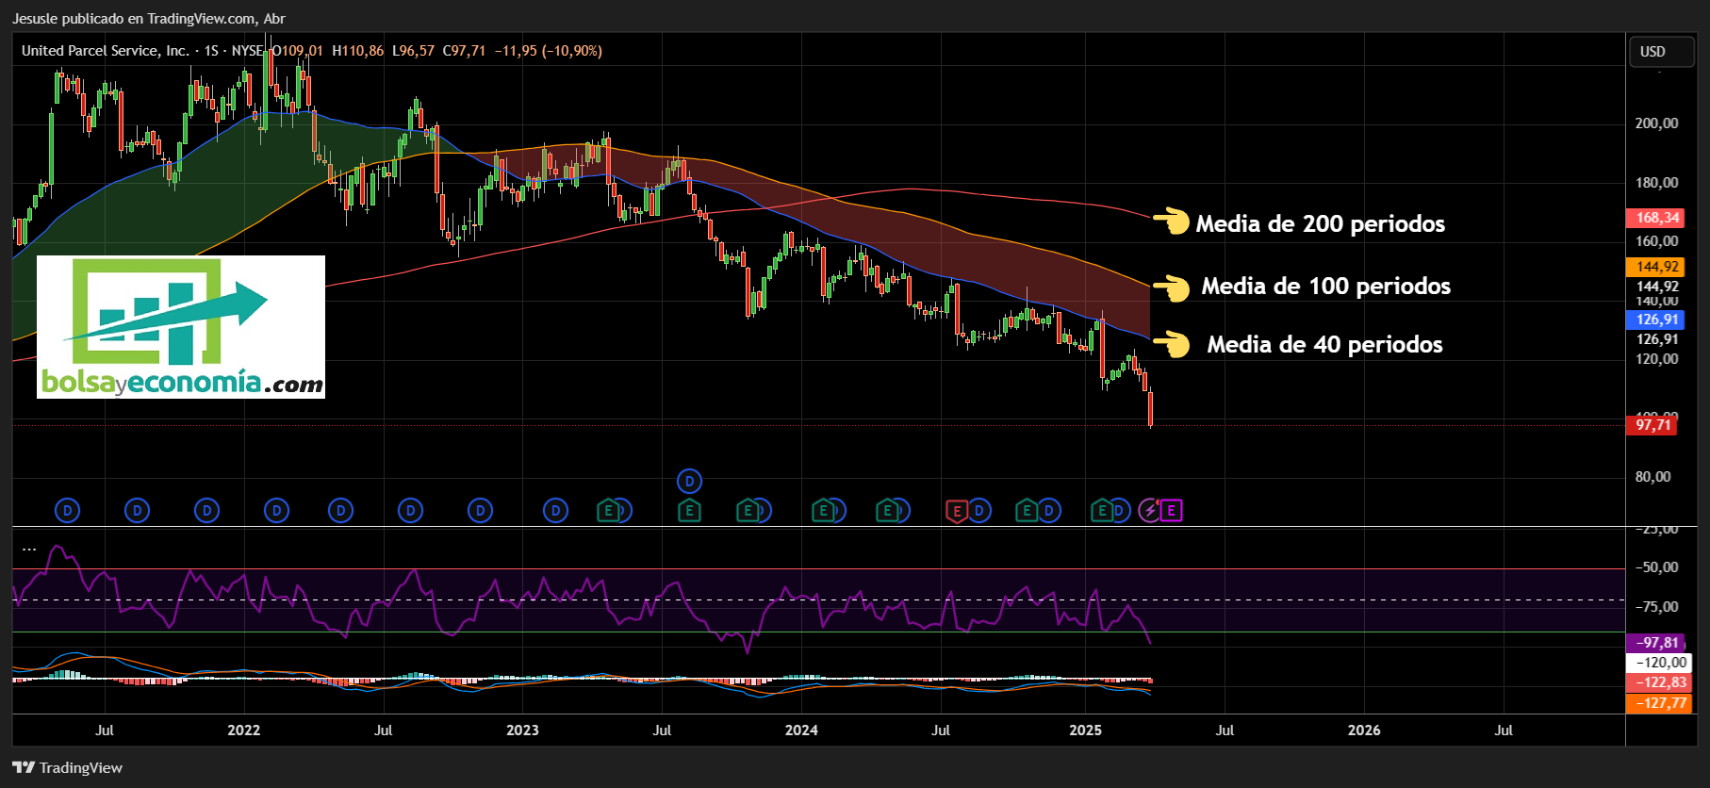1710x788 pixels.
Task: Select the red 168,34 moving average price tag
Action: click(x=1657, y=218)
